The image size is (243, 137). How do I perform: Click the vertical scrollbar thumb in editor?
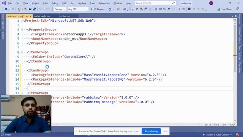click(235, 48)
